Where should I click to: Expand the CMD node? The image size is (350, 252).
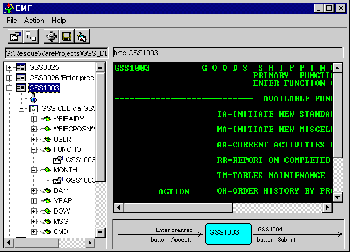[x=33, y=231]
